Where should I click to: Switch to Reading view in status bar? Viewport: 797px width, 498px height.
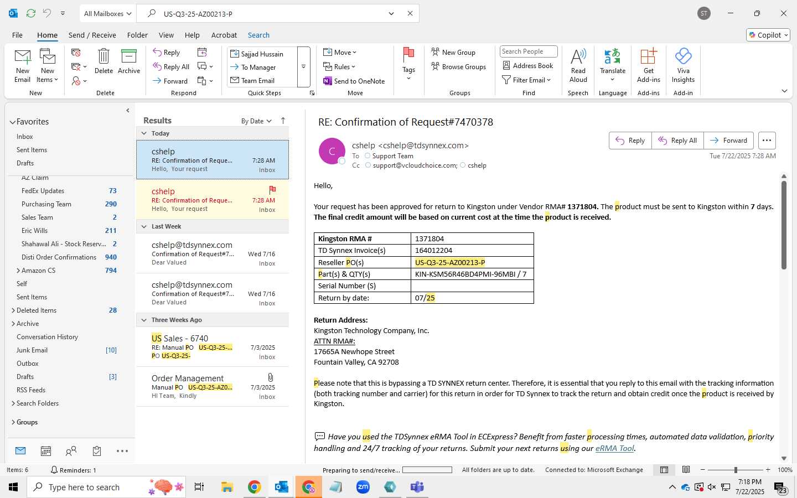click(x=686, y=470)
